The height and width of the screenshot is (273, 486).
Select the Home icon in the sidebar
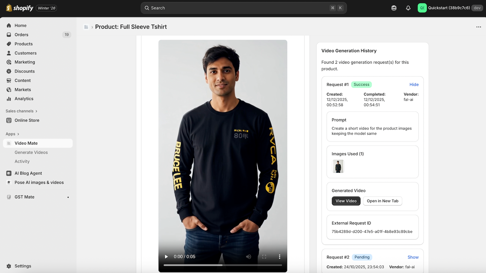point(9,25)
